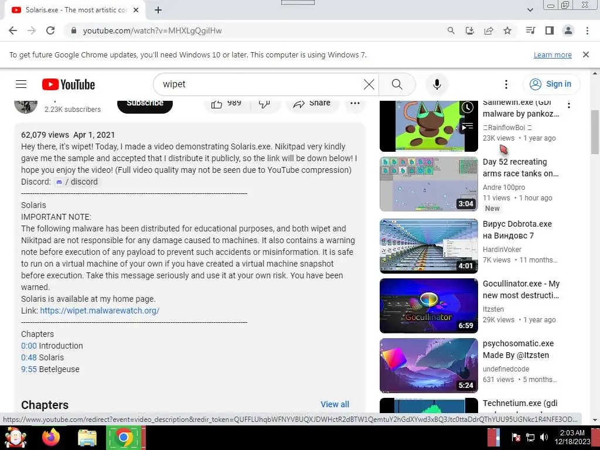Jump to 0:00 Introduction chapter
The image size is (600, 450).
(x=29, y=346)
